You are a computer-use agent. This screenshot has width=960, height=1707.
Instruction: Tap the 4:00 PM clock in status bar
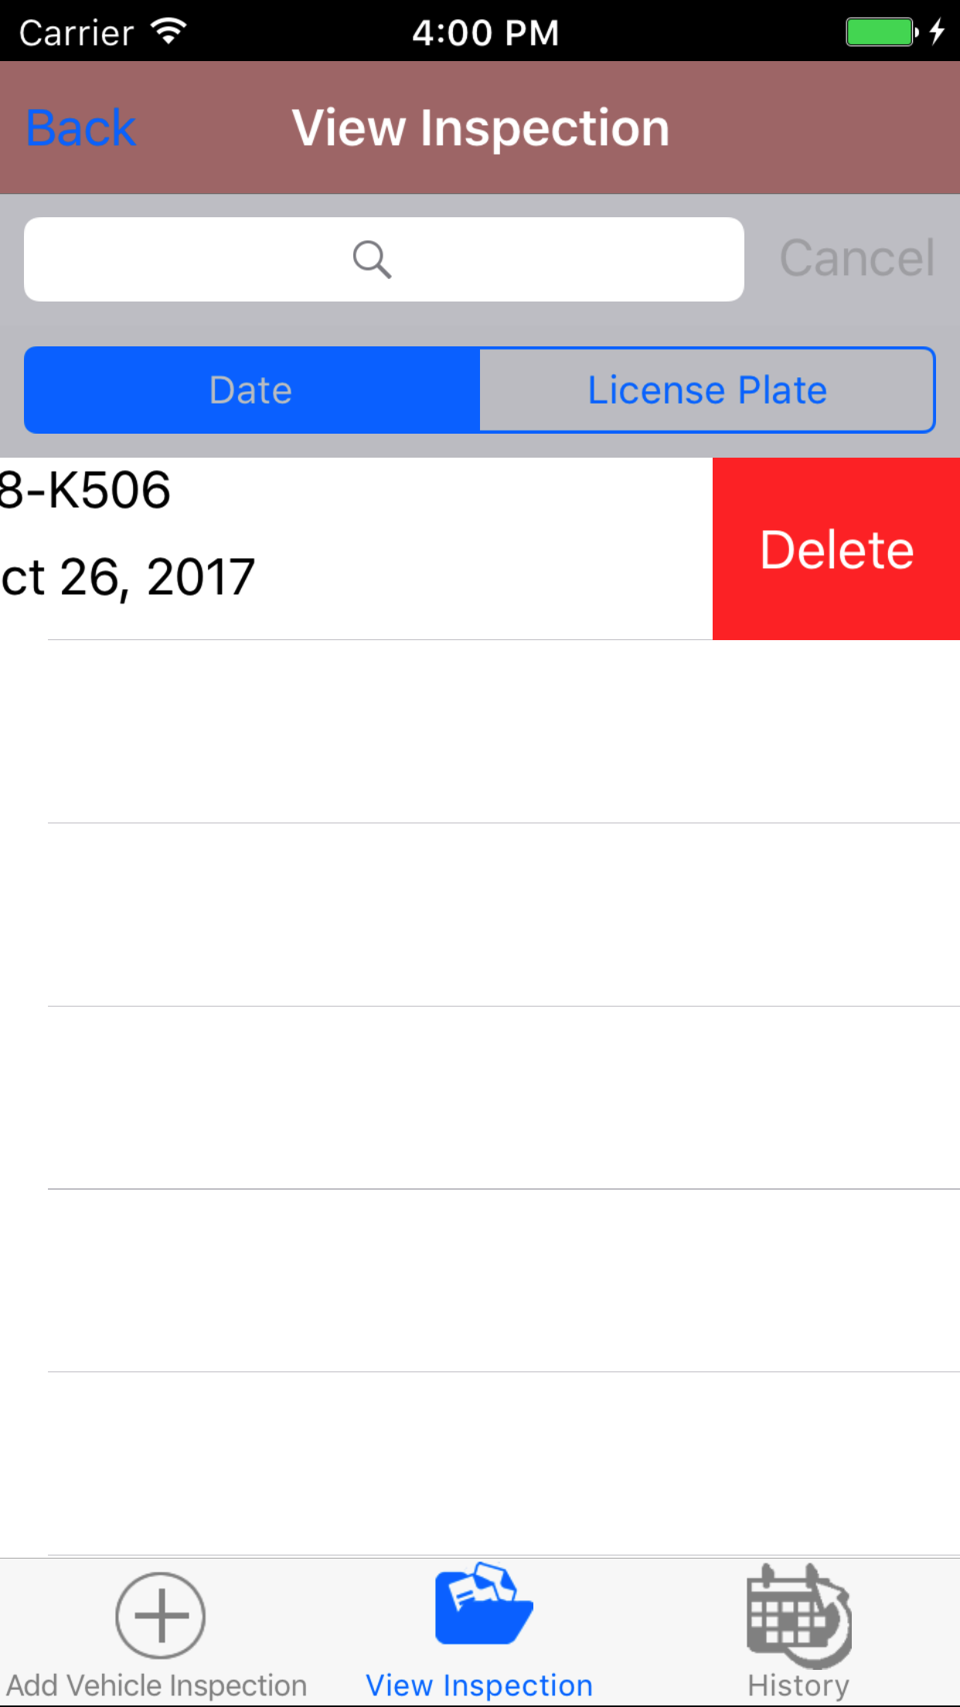(x=485, y=32)
